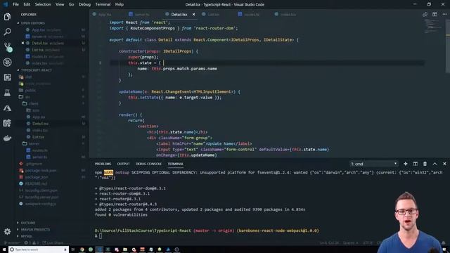Collapse the TYPESCRIPT-REACT folder section
450x253 pixels.
pos(36,70)
